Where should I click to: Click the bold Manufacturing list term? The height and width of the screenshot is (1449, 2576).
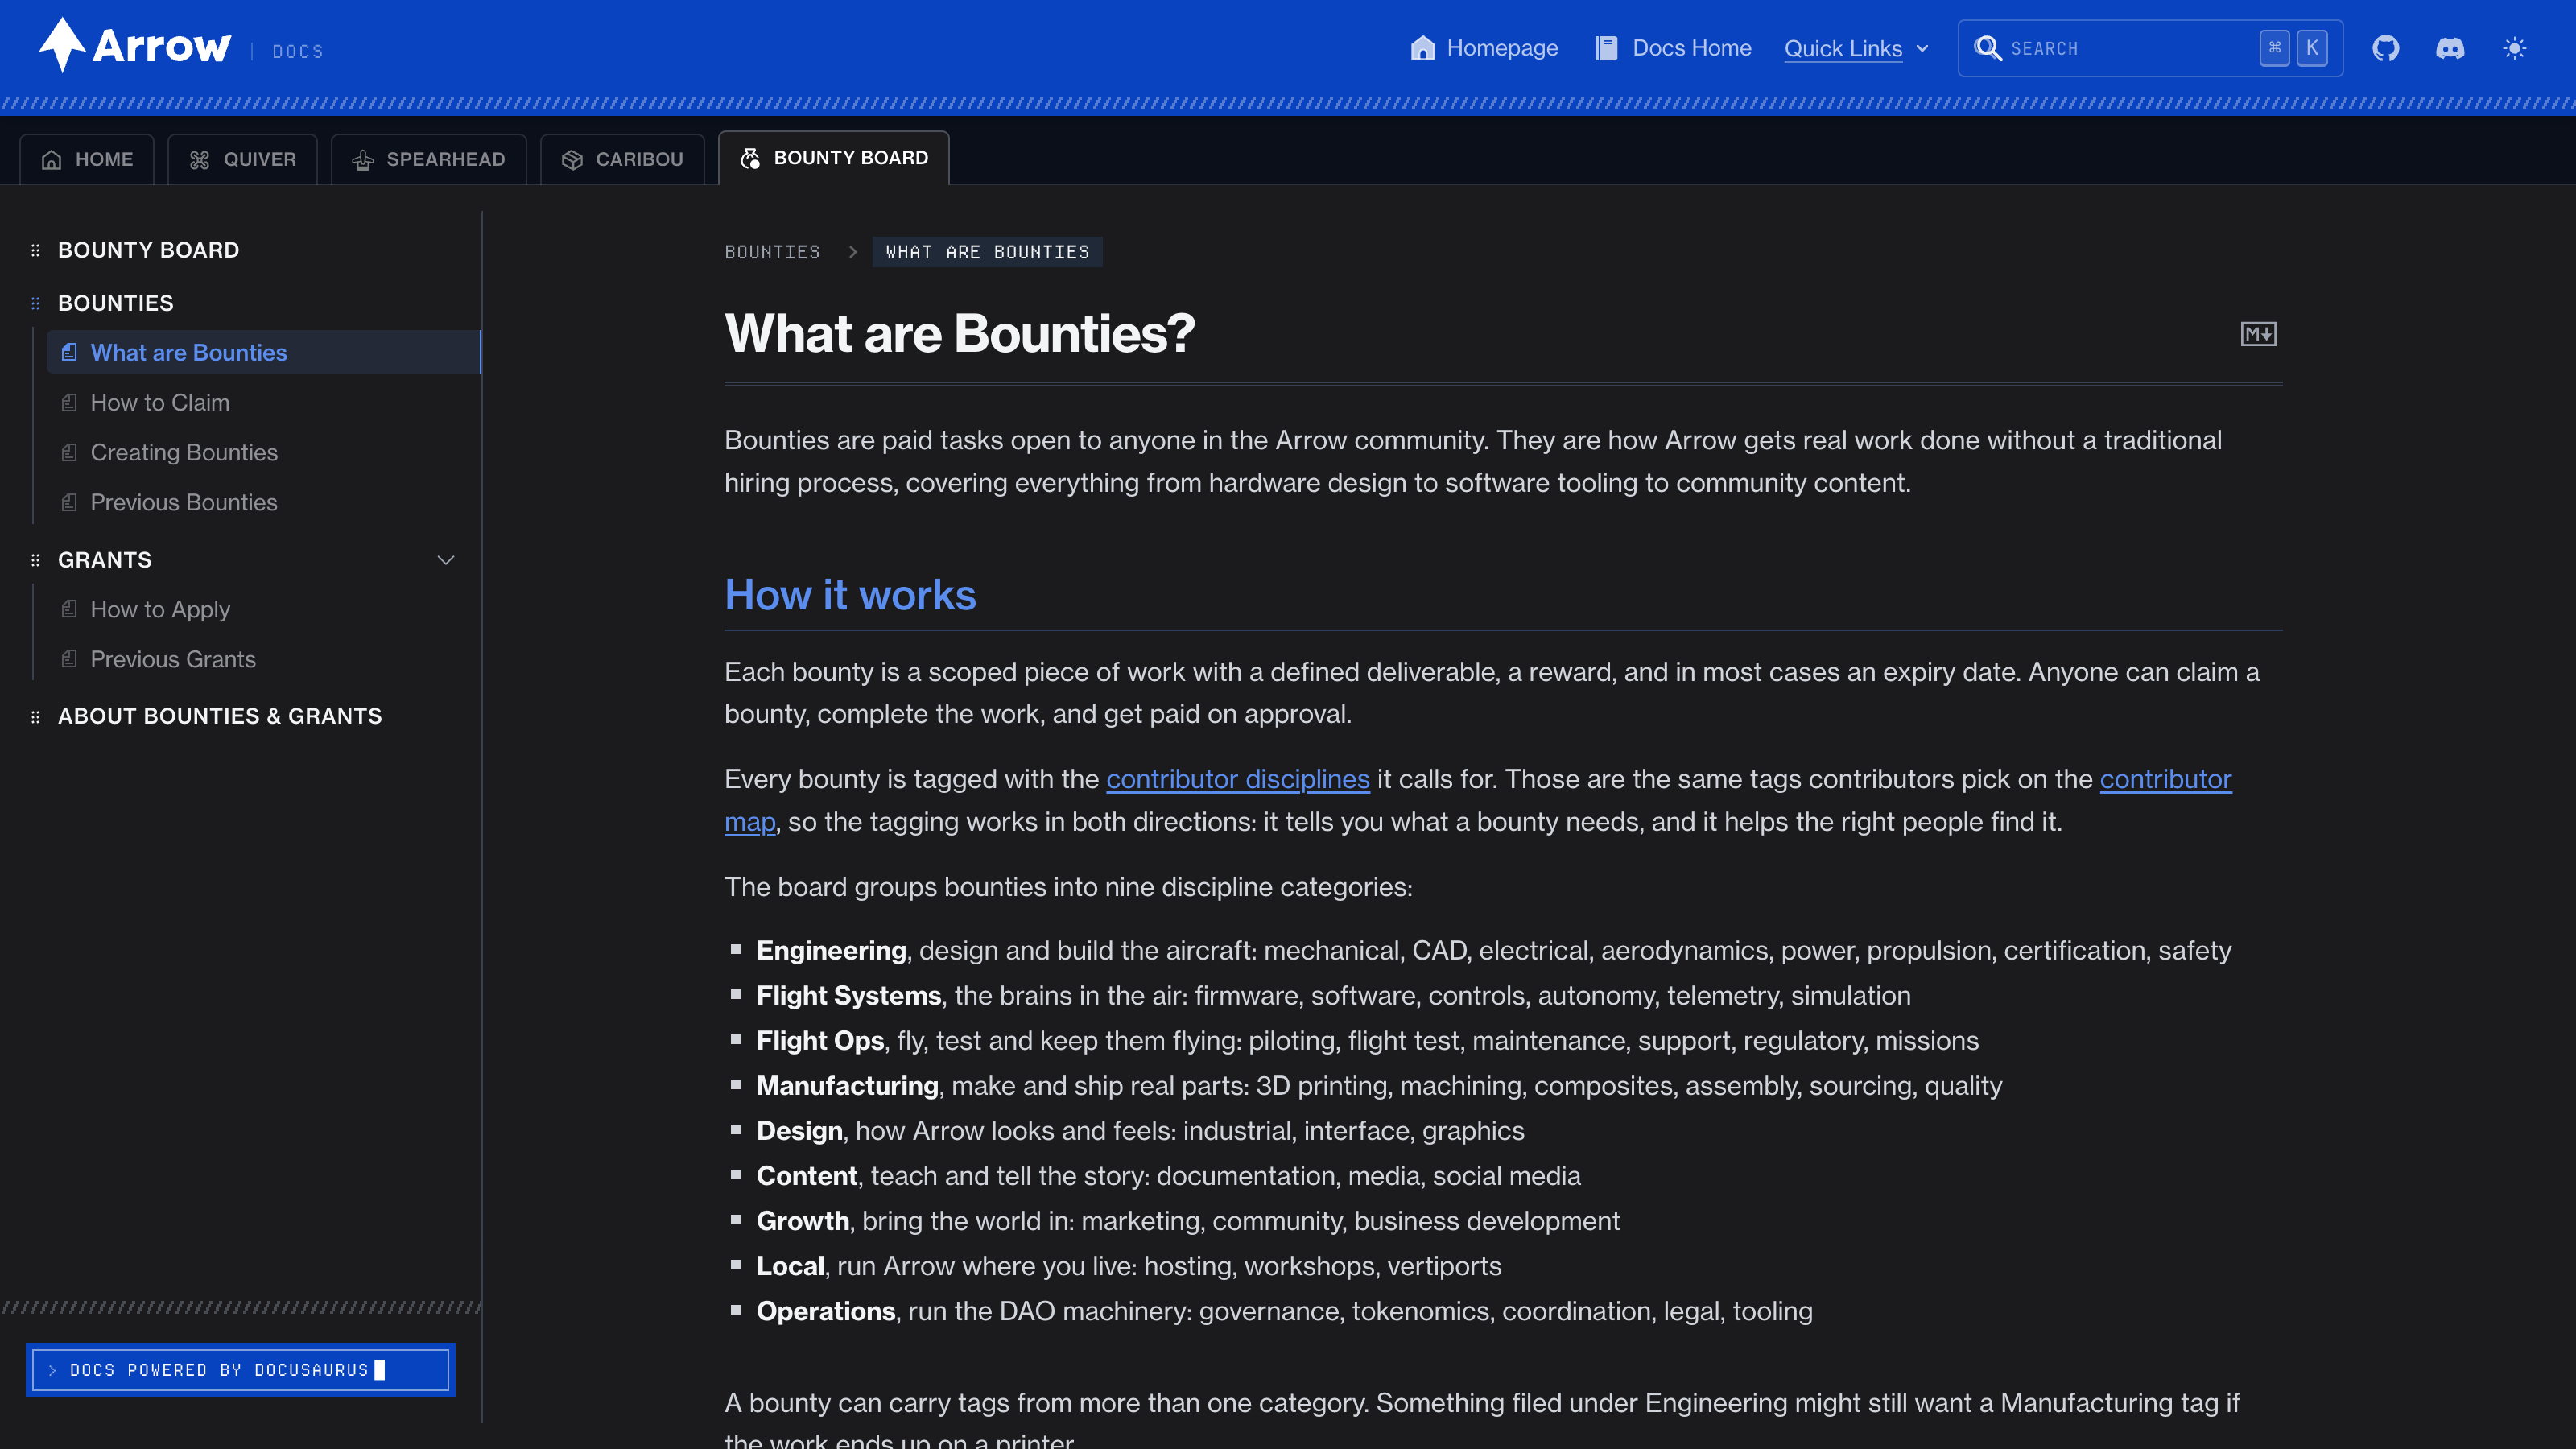tap(847, 1085)
